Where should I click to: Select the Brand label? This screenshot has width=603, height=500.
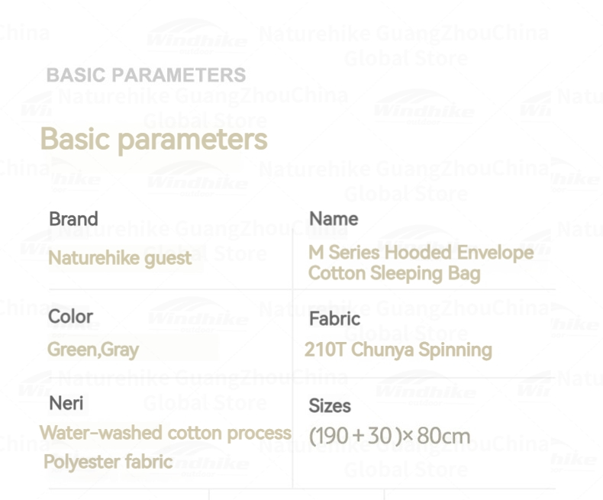click(x=73, y=219)
